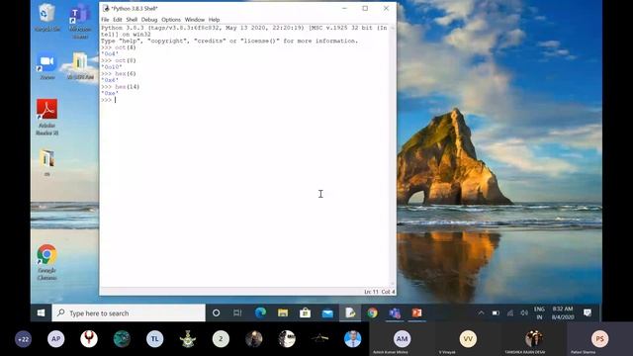This screenshot has width=633, height=356.
Task: Click the empty '>>>' prompt line
Action: [108, 100]
